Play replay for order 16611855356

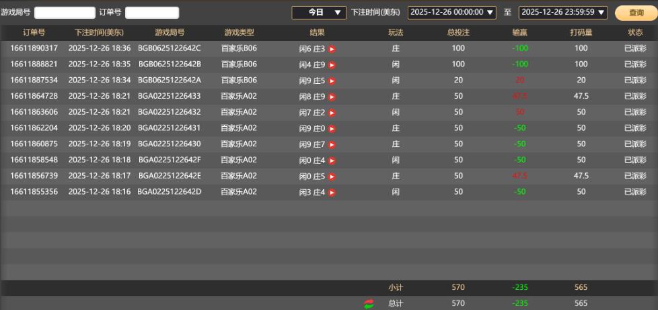[332, 193]
